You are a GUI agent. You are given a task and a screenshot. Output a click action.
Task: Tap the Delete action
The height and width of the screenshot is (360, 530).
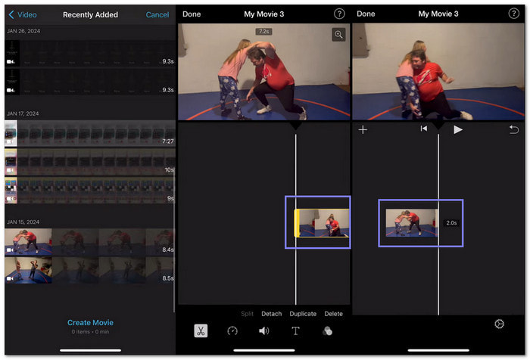pos(333,314)
